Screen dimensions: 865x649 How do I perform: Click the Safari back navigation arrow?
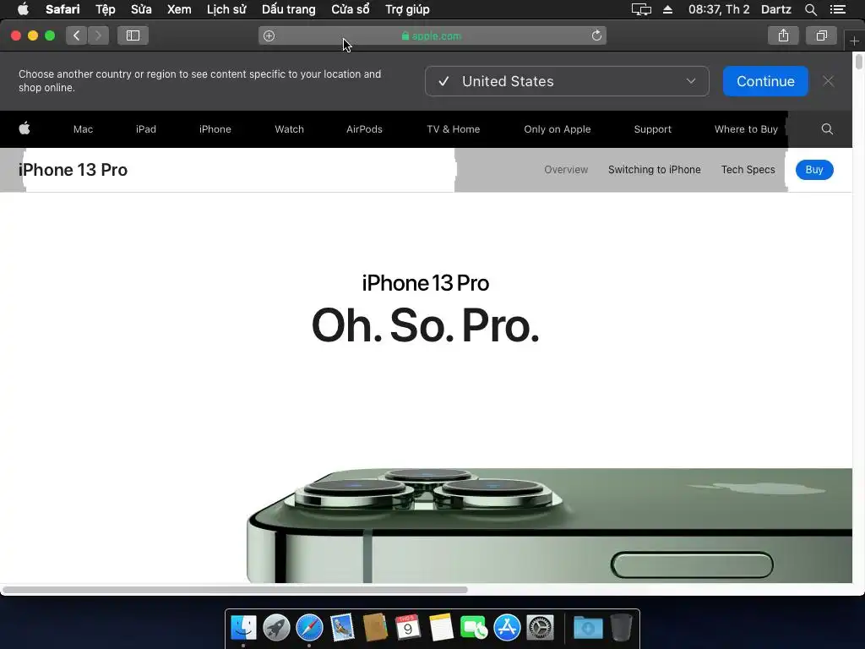pyautogui.click(x=77, y=35)
